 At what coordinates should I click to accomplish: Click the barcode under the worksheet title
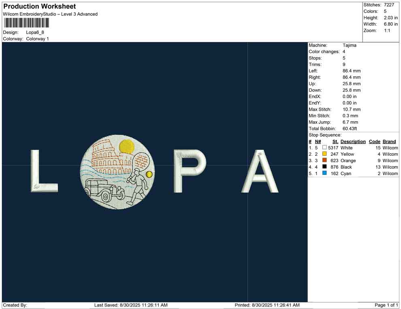pyautogui.click(x=26, y=23)
